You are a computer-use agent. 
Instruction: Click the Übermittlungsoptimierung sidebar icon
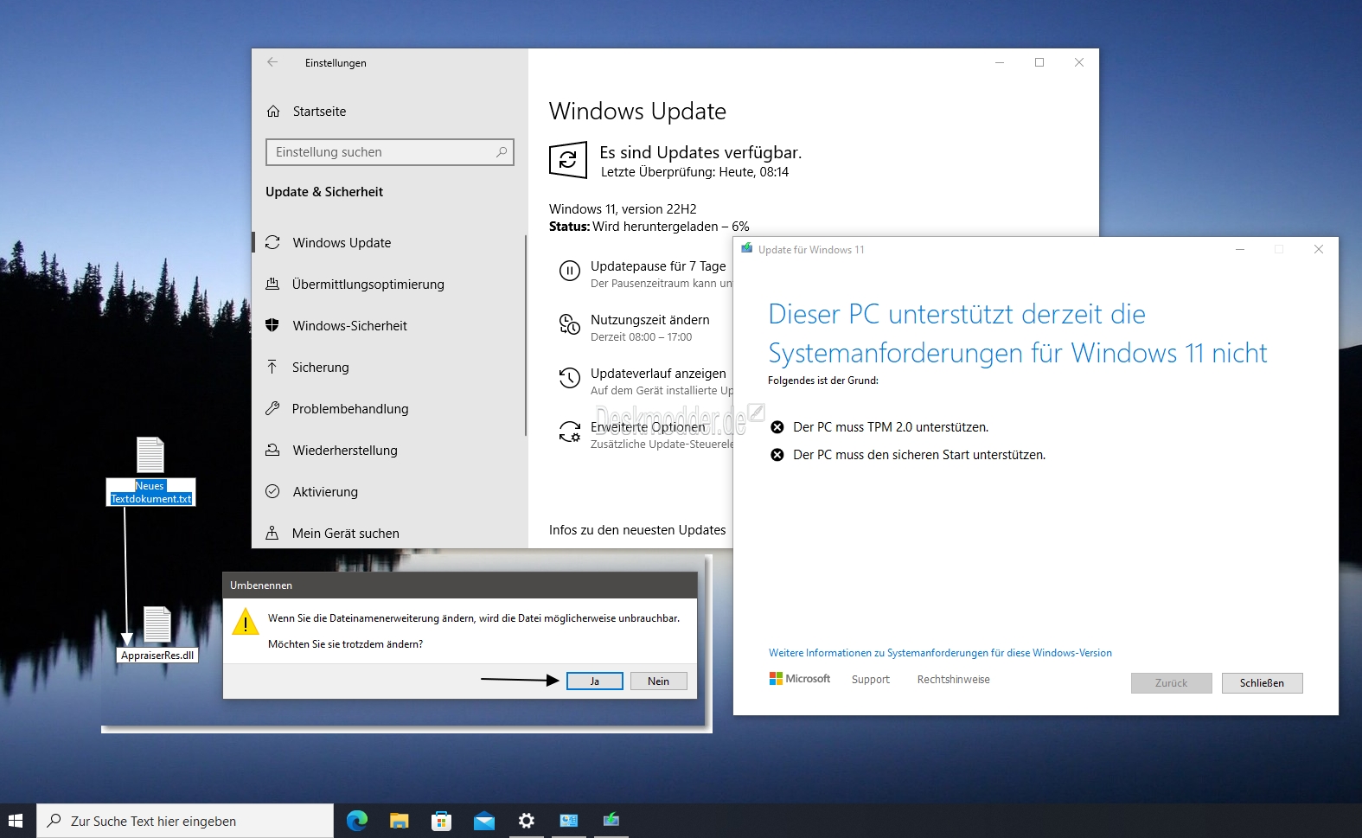tap(272, 284)
